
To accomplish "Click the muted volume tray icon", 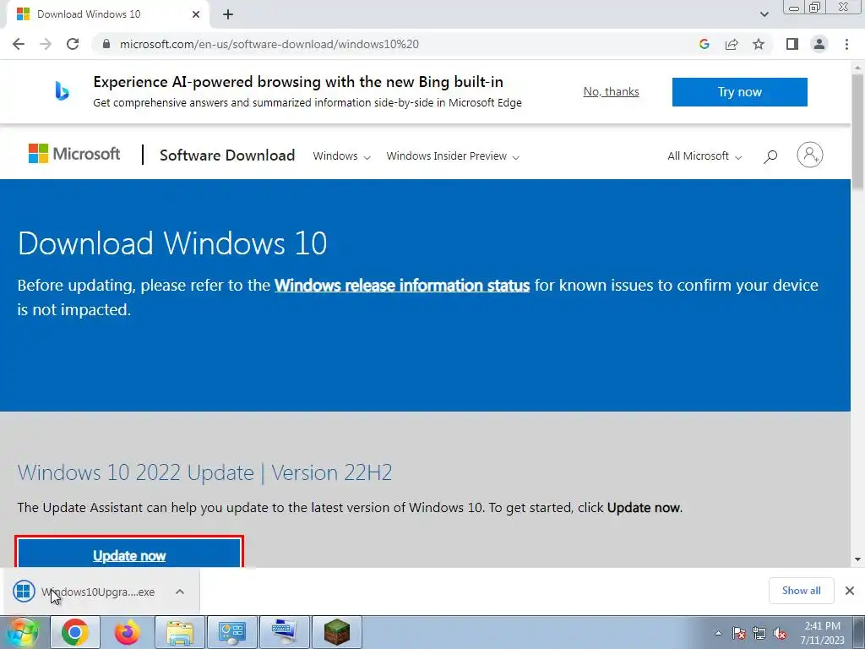I will point(780,633).
